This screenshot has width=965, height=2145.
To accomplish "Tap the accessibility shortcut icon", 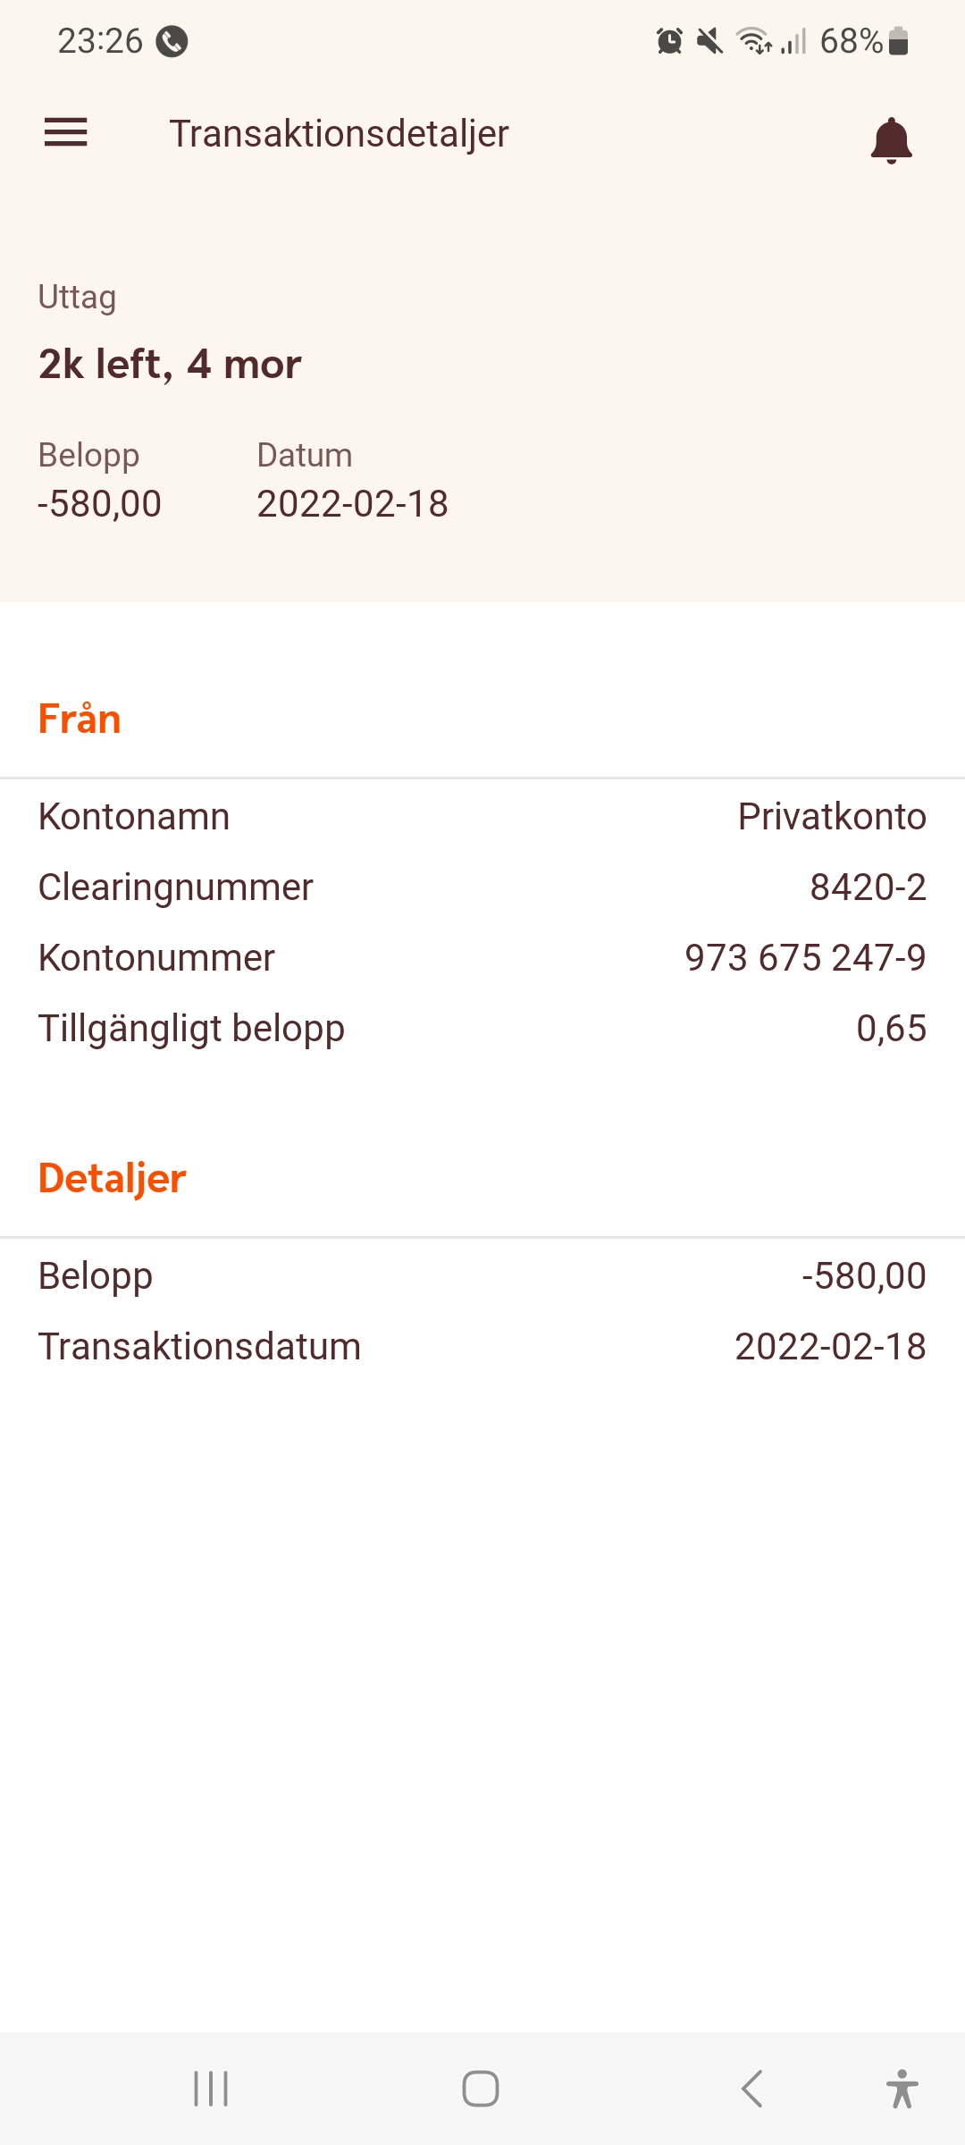I will [902, 2089].
